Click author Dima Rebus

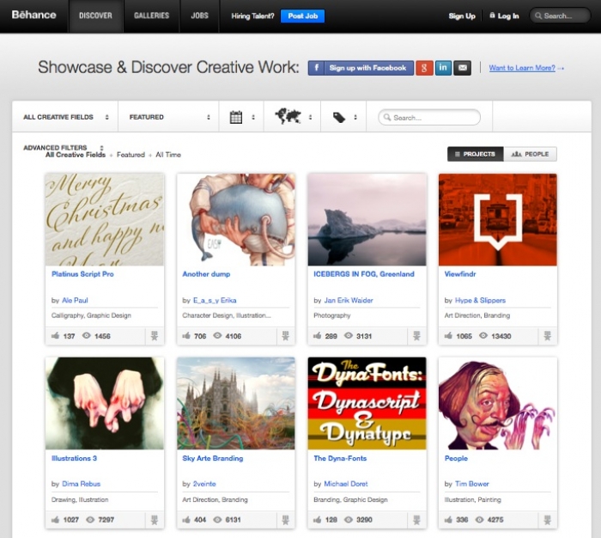82,484
